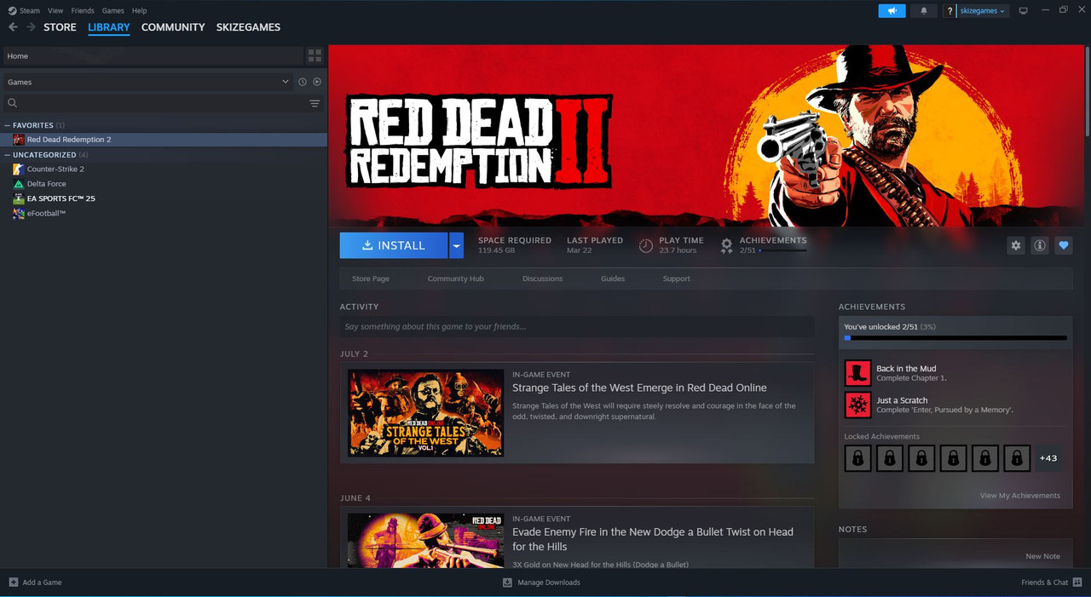Open the Community Hub link

coord(455,278)
